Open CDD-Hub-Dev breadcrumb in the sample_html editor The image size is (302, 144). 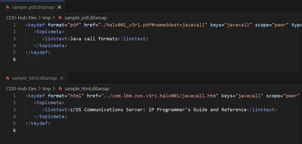[x=21, y=89]
